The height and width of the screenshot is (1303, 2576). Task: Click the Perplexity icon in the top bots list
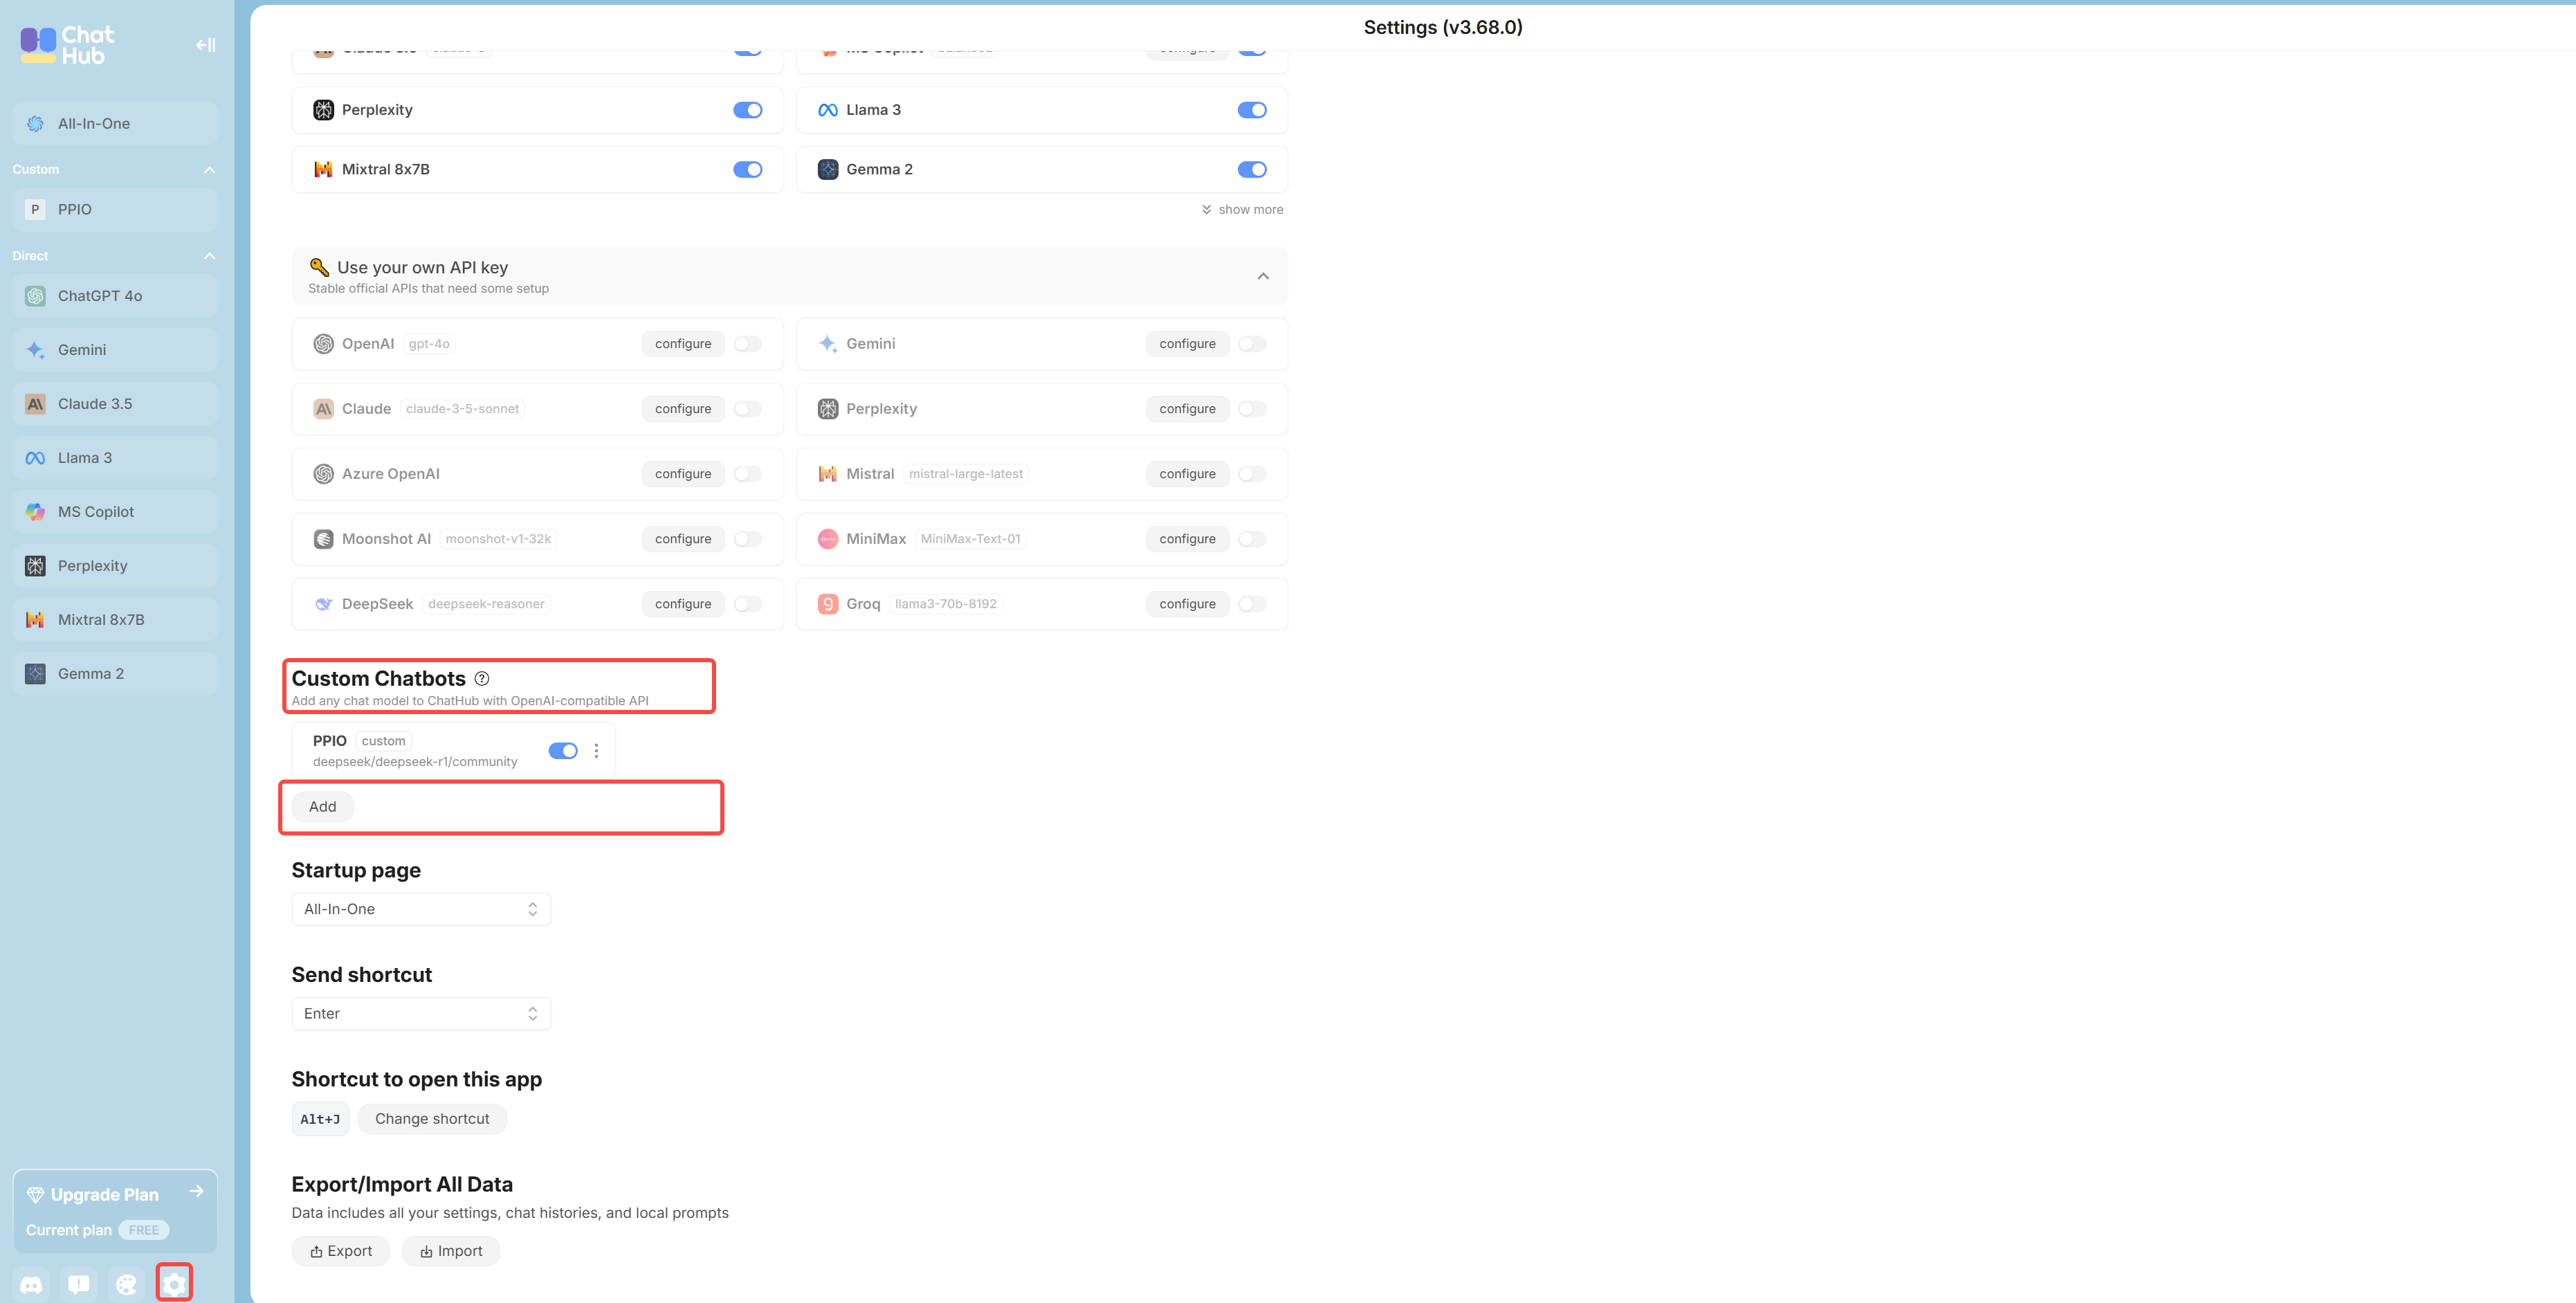[323, 110]
